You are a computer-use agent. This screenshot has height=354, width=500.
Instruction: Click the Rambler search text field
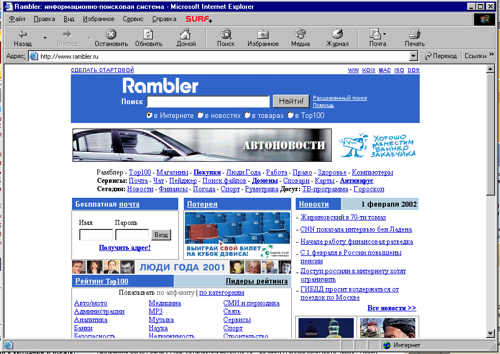[x=208, y=101]
